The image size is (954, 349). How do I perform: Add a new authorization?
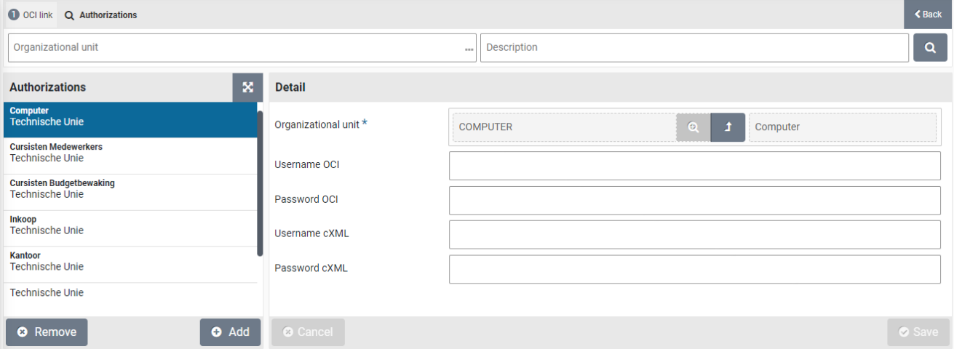point(230,332)
